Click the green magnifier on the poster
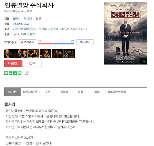The image size is (154, 146). click(x=144, y=61)
